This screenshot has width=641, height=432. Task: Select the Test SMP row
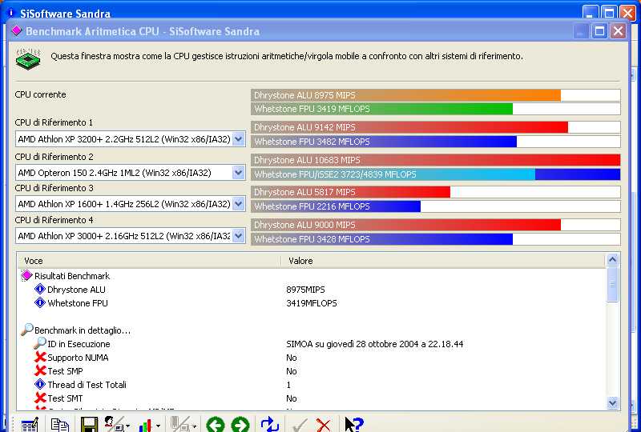tap(312, 370)
